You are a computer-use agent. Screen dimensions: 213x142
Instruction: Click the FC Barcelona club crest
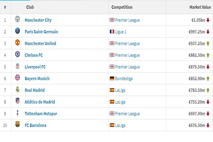[17, 125]
